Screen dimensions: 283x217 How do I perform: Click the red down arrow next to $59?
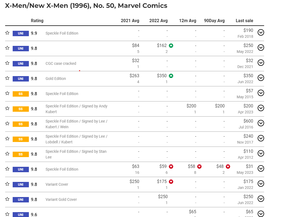tap(171, 167)
